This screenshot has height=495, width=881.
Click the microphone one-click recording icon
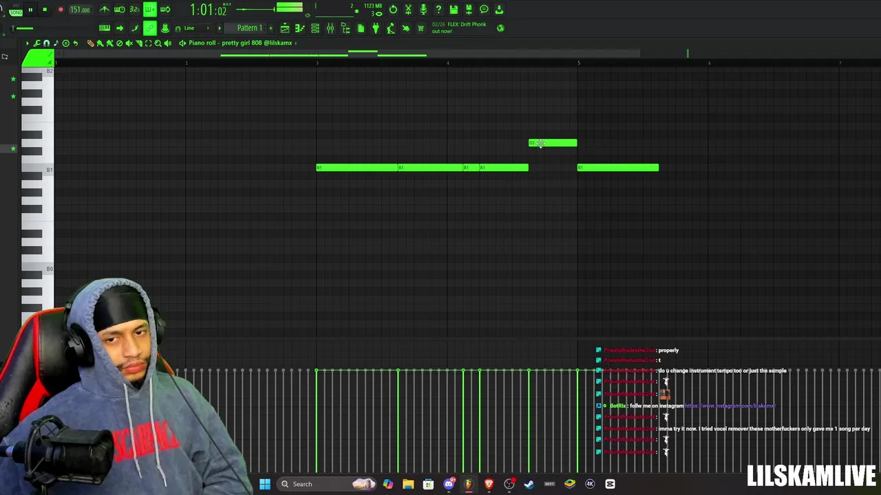pyautogui.click(x=423, y=10)
